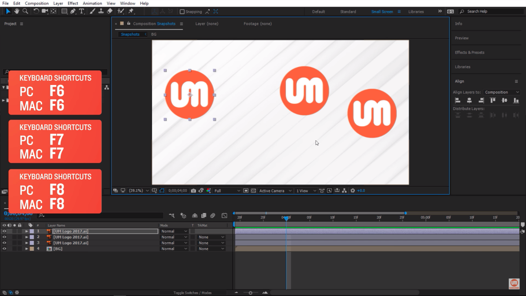Select the Pen tool
This screenshot has height=296, width=526.
[x=73, y=11]
